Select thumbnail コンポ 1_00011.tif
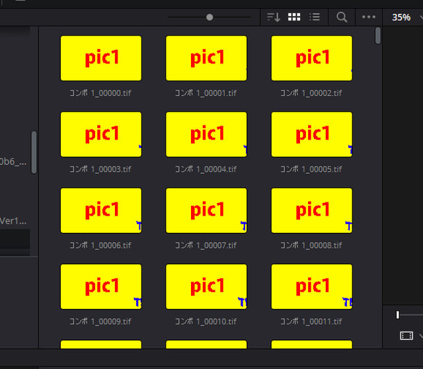Viewport: 423px width, 369px height. 311,287
